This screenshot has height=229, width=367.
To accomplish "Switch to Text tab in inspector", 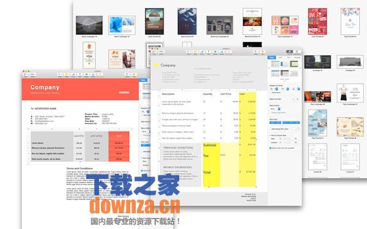I will click(289, 57).
